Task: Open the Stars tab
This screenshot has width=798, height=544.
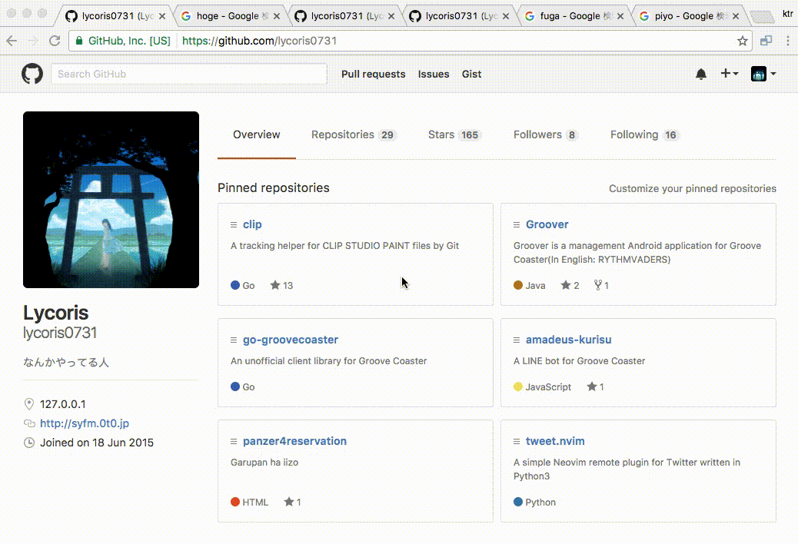Action: coord(454,134)
